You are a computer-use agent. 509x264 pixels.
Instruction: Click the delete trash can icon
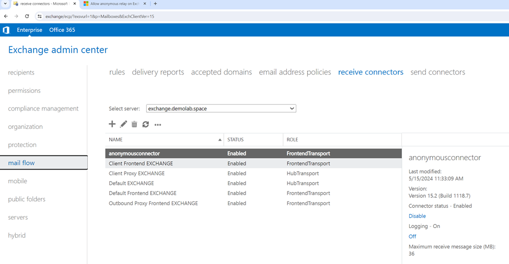pyautogui.click(x=134, y=124)
